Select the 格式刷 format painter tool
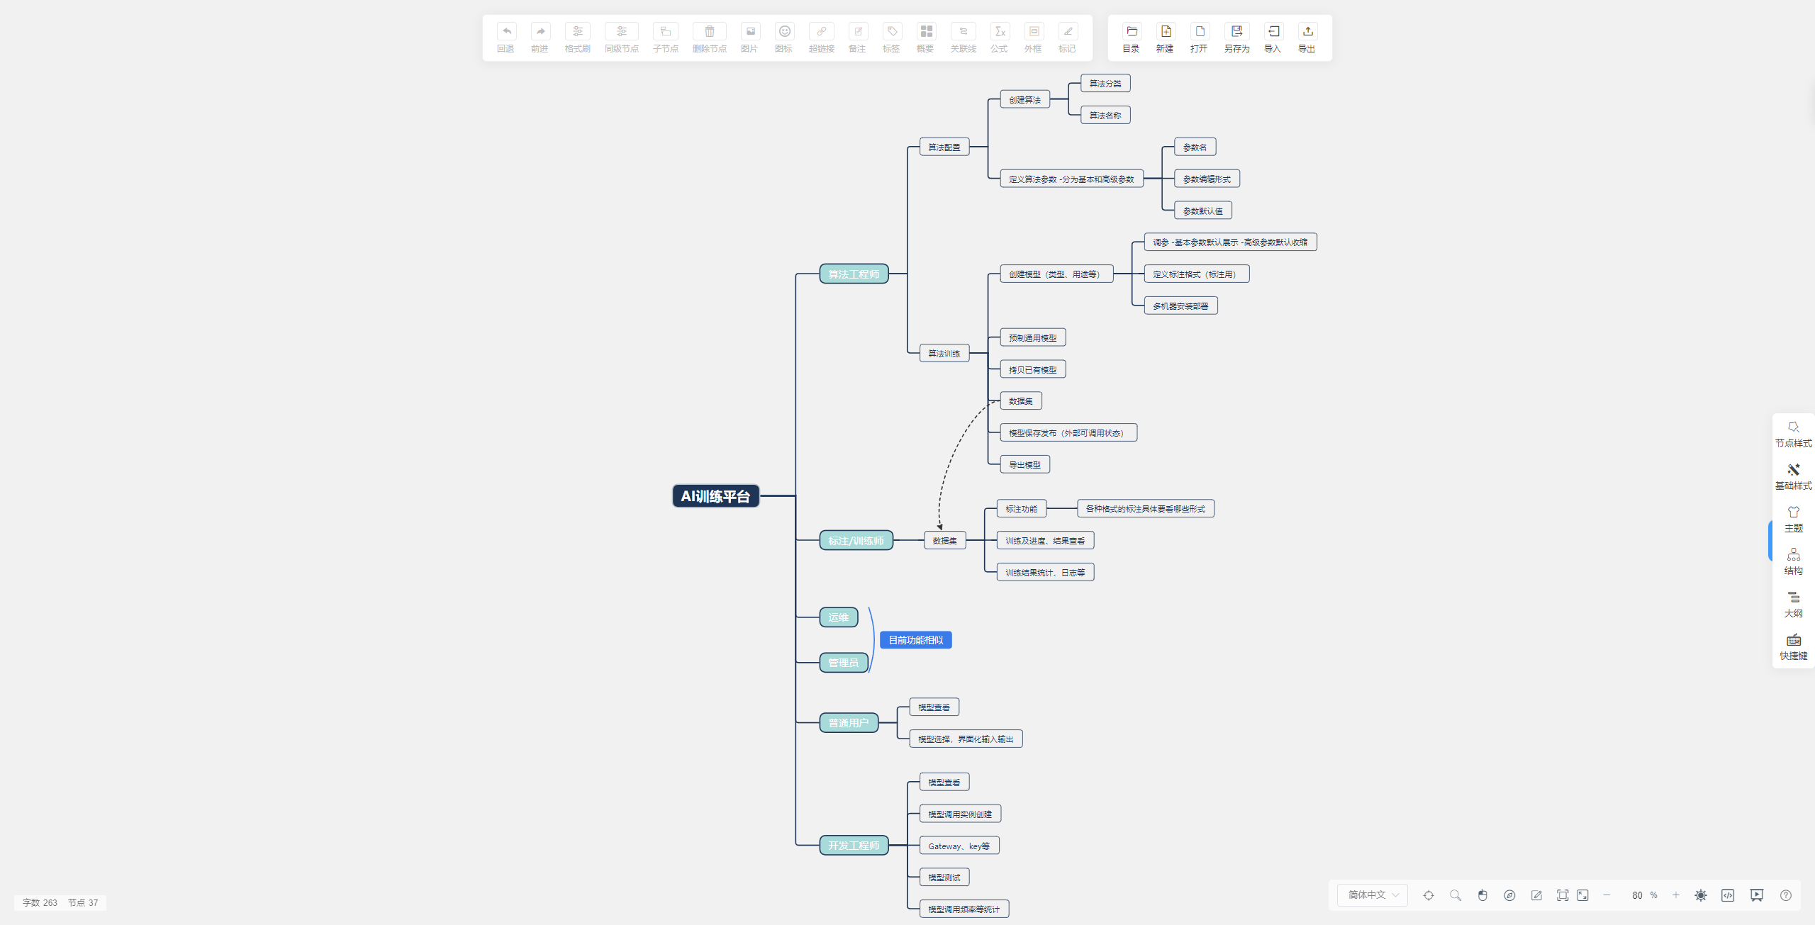Screen dimensions: 1815x925 (x=578, y=31)
